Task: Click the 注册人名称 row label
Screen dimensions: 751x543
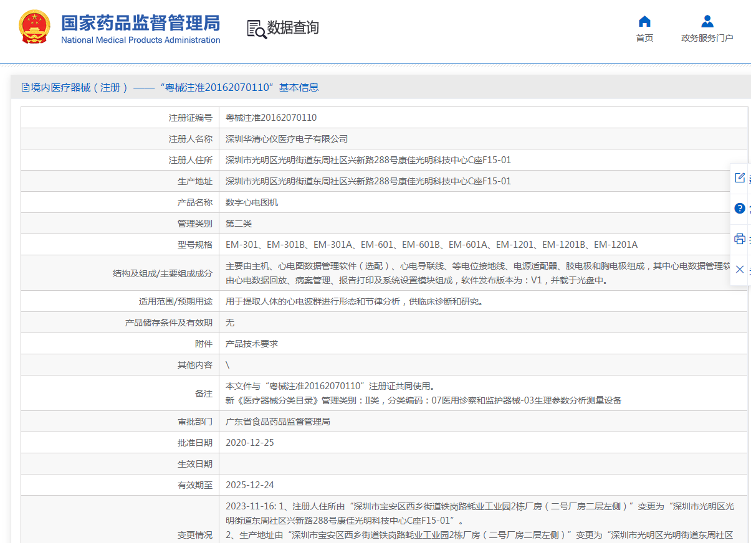Action: click(x=191, y=139)
